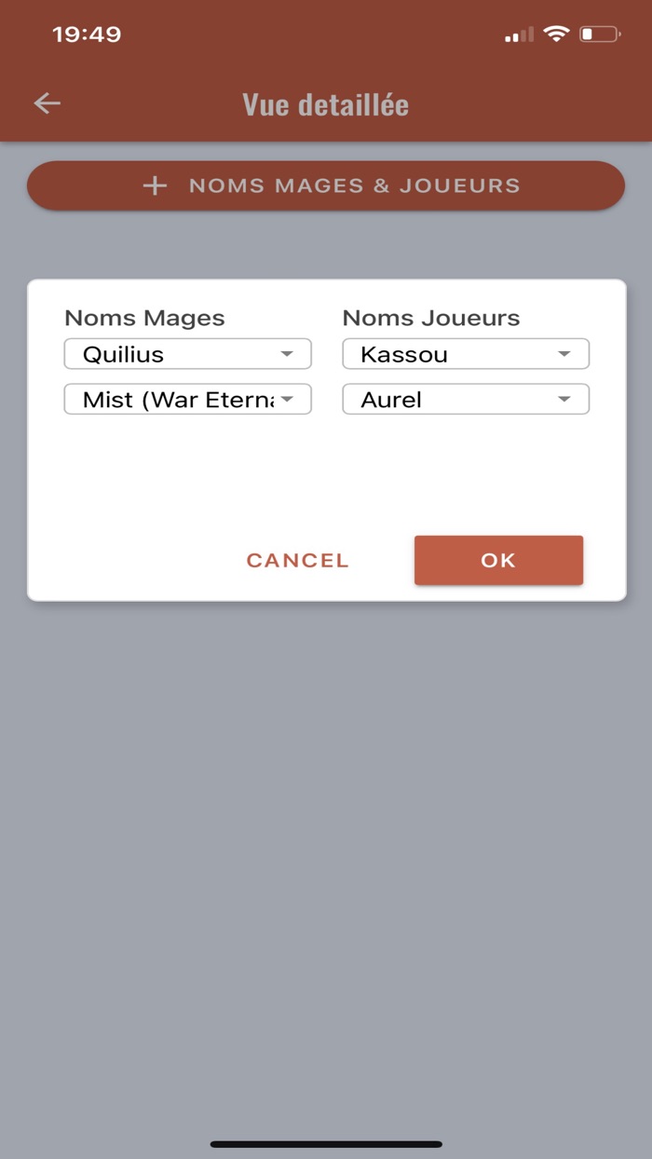Tap the home indicator bar at the bottom
652x1159 pixels.
[x=326, y=1140]
